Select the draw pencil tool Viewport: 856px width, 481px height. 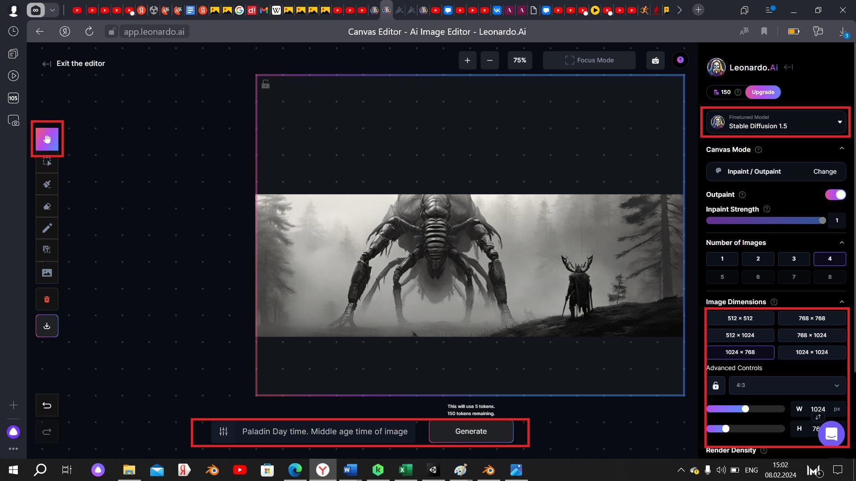point(47,228)
